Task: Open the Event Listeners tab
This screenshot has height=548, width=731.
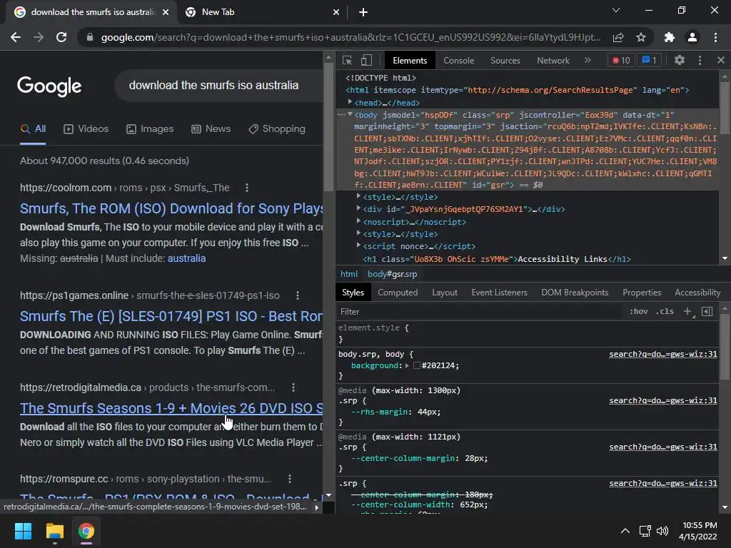Action: 499,293
